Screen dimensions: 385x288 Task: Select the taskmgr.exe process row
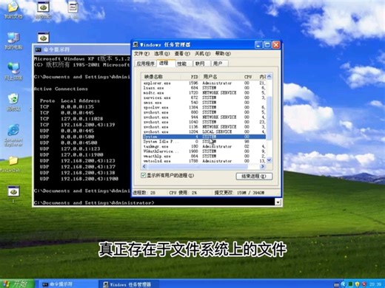(204, 146)
